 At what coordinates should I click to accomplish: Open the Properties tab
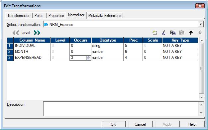(x=56, y=16)
